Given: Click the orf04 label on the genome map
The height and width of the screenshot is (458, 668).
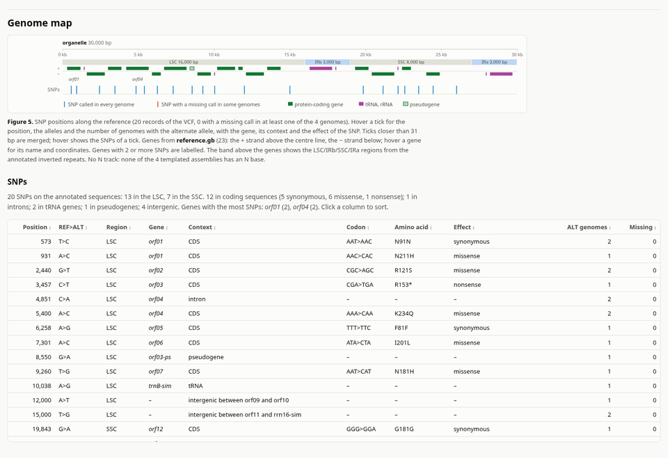Looking at the screenshot, I should (137, 79).
